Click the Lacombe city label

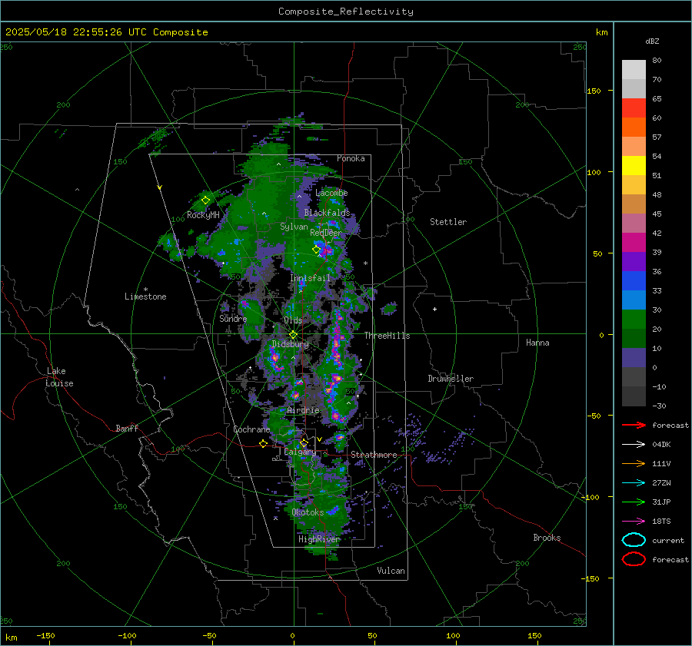[x=331, y=193]
